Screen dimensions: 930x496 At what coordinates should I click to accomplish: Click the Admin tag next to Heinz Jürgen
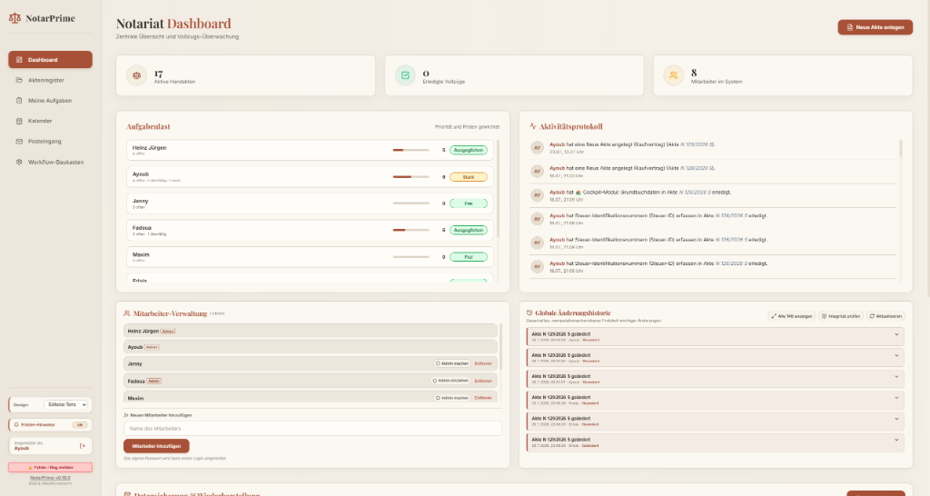[x=168, y=331]
